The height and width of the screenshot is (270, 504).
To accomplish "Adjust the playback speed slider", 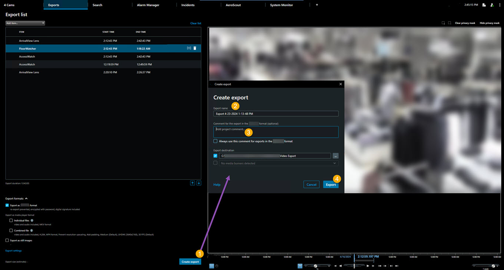I will point(315,266).
